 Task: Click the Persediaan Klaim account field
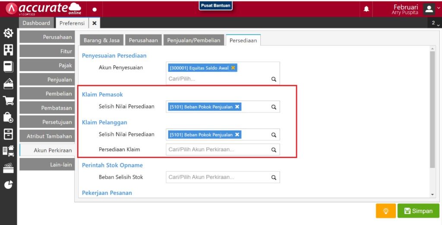(223, 149)
